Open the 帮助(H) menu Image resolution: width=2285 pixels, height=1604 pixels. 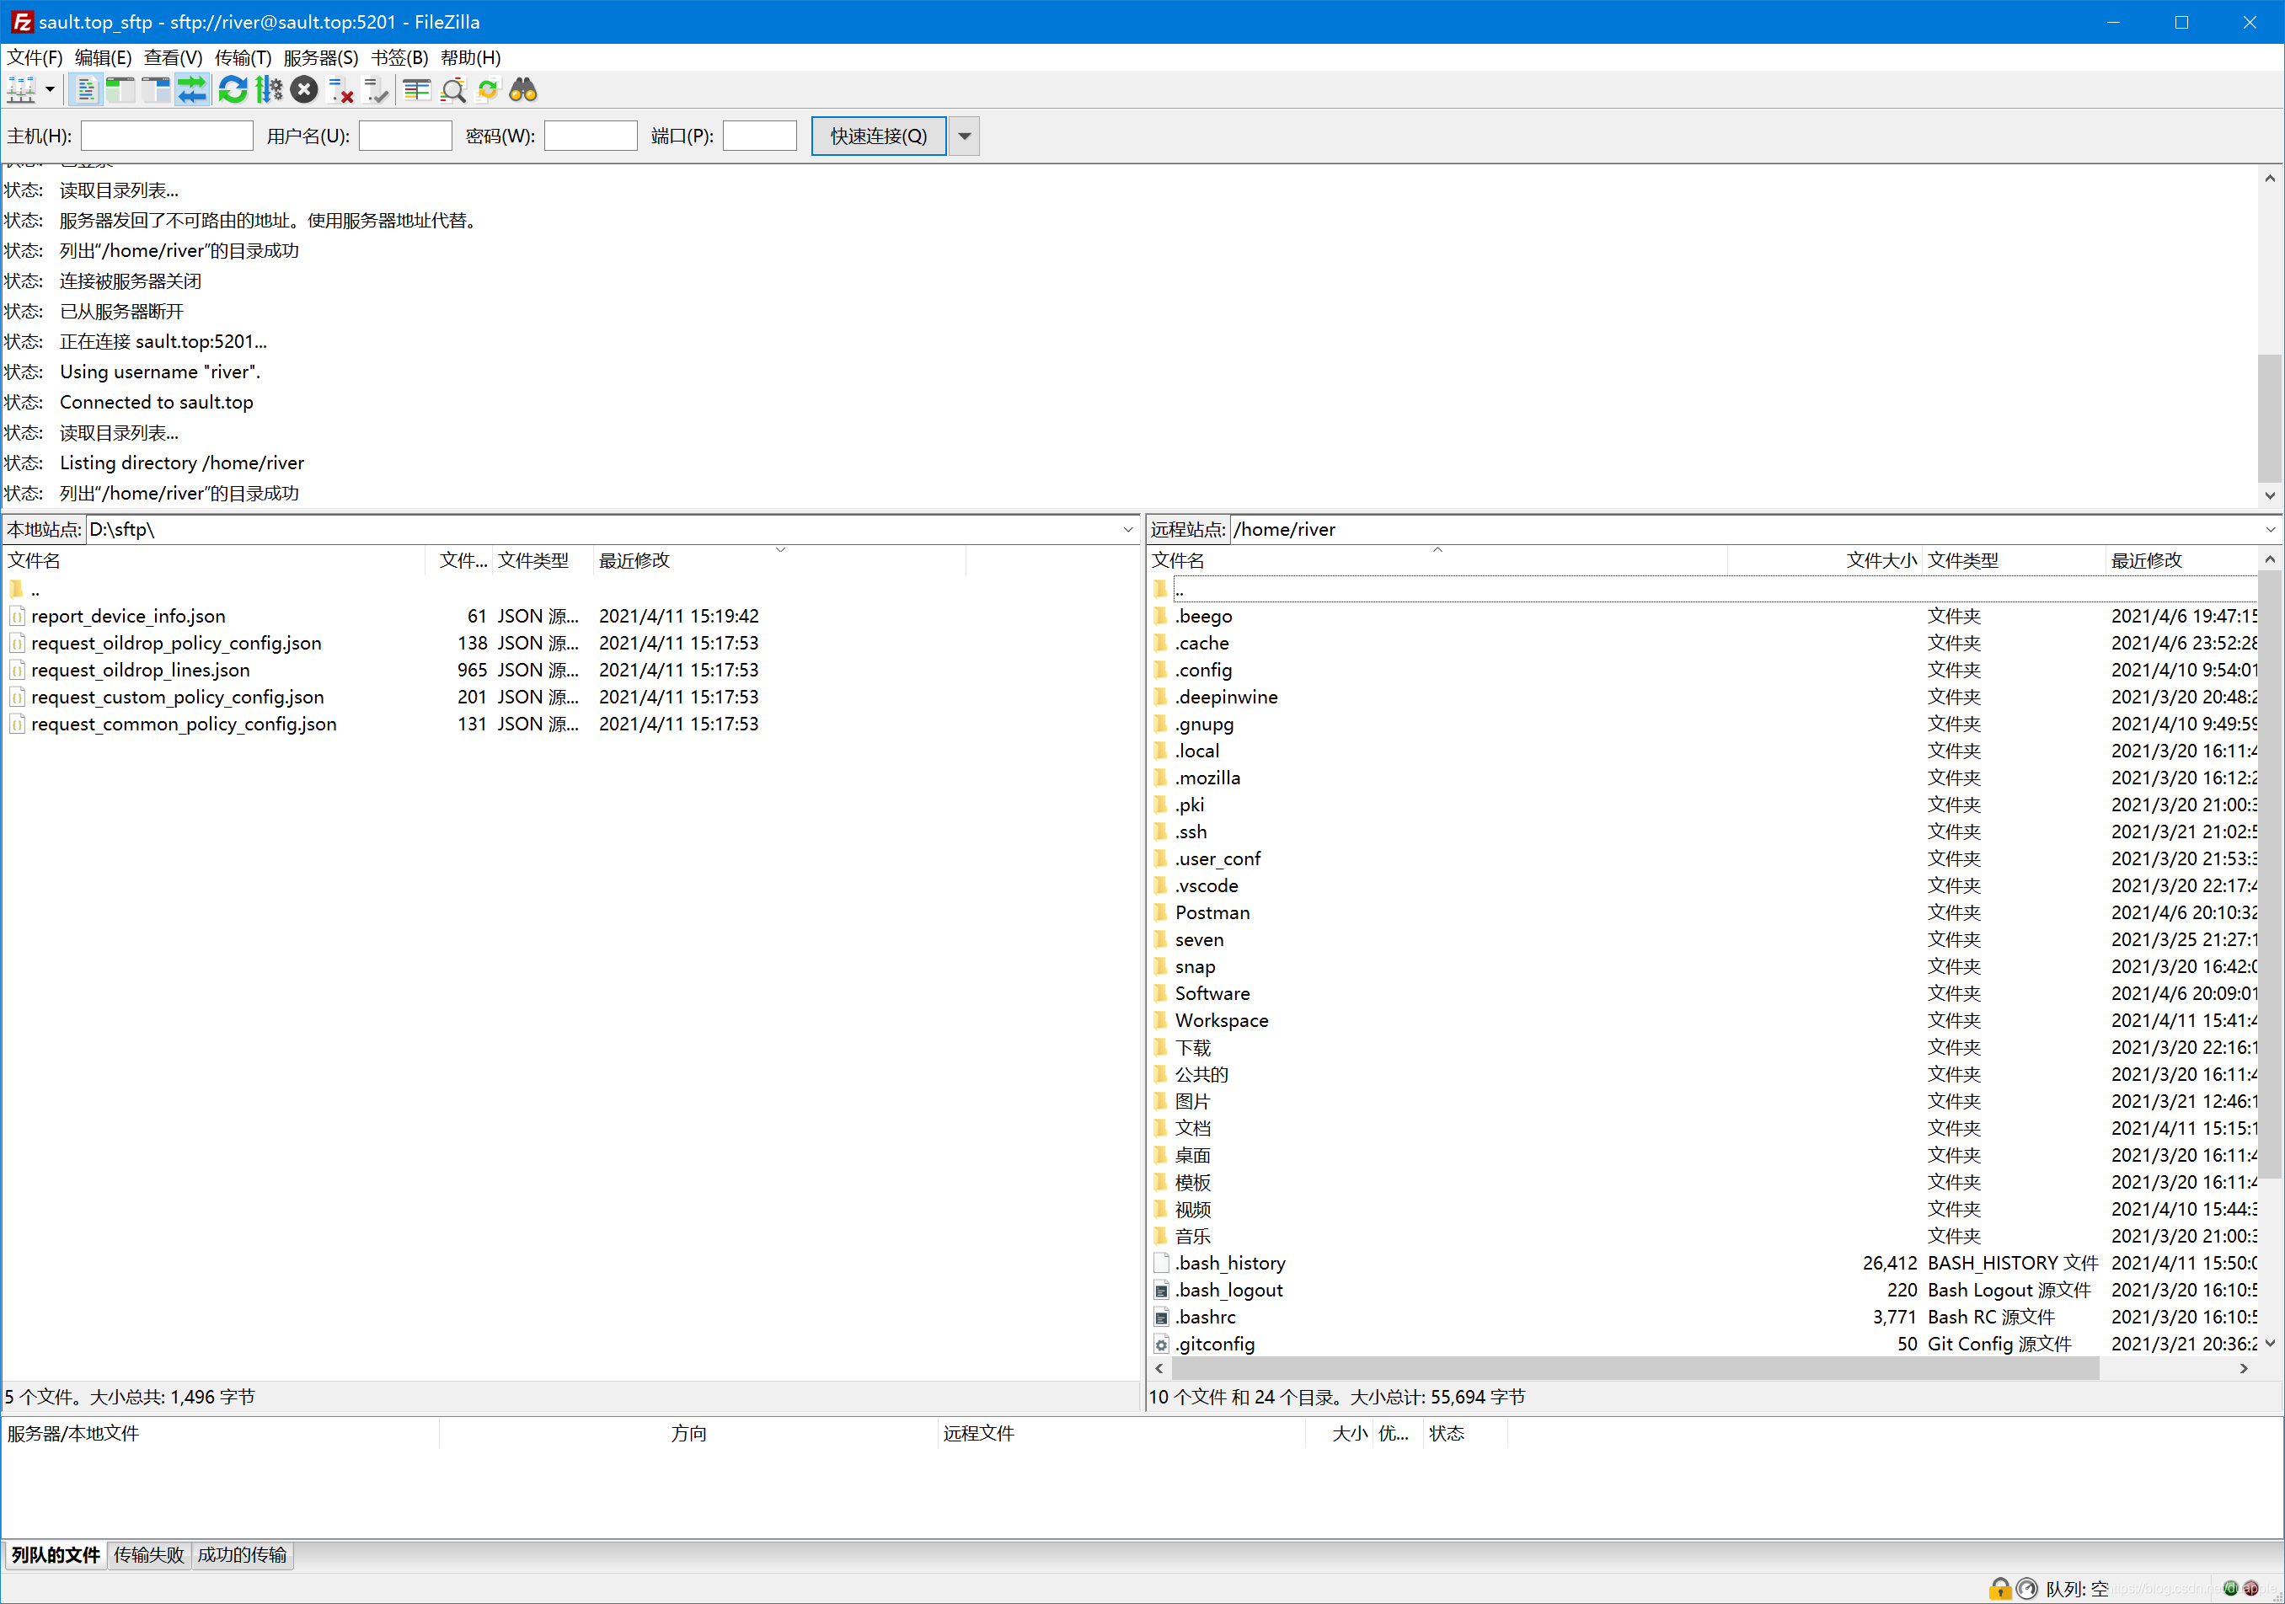point(471,58)
